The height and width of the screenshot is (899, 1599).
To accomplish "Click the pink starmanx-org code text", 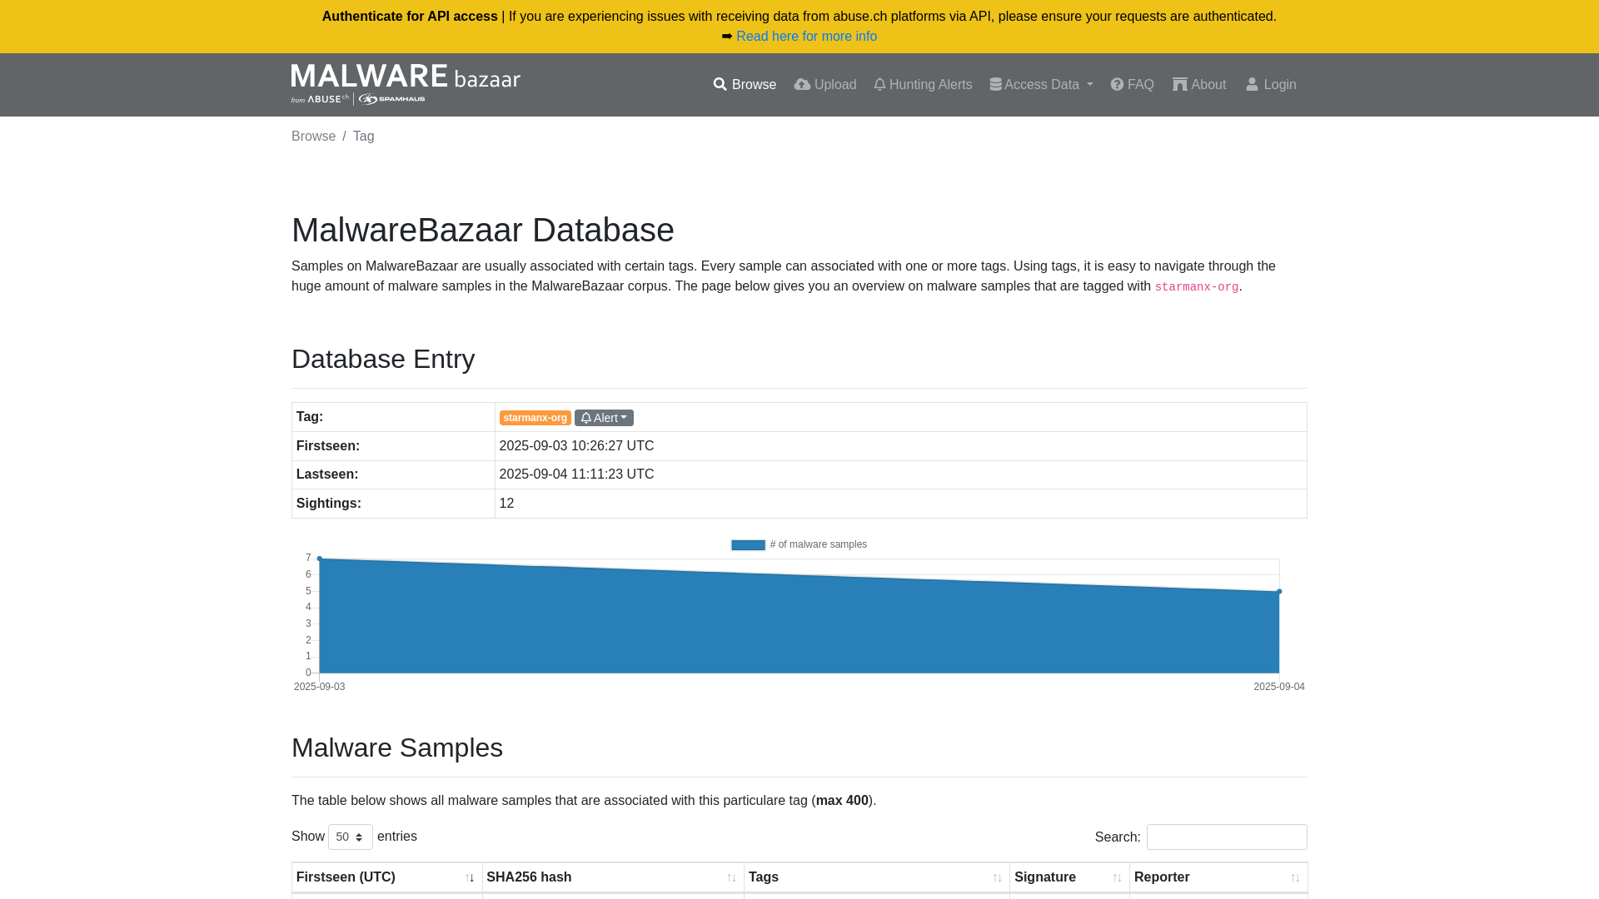I will 1196,286.
